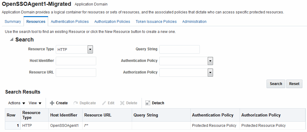This screenshot has width=307, height=132.
Task: Open the Resource Type dropdown
Action: 90,49
